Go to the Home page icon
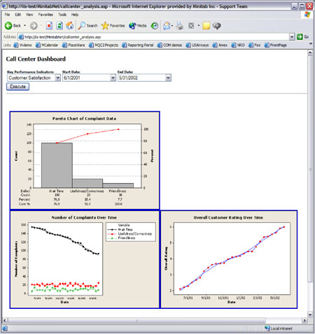 click(70, 26)
